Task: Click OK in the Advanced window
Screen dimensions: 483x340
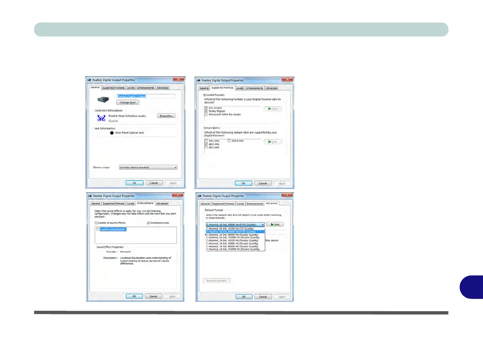Action: click(x=244, y=297)
